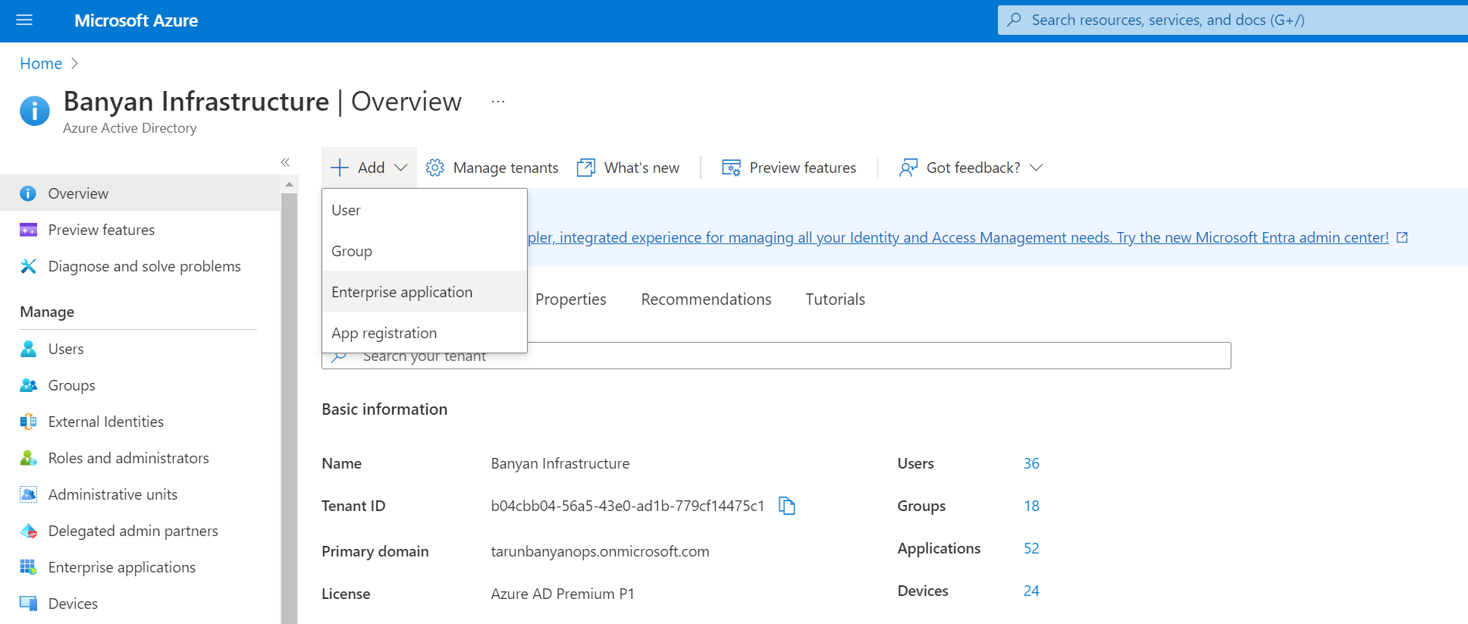Click the Overview info icon in sidebar
The image size is (1468, 624).
pos(28,193)
